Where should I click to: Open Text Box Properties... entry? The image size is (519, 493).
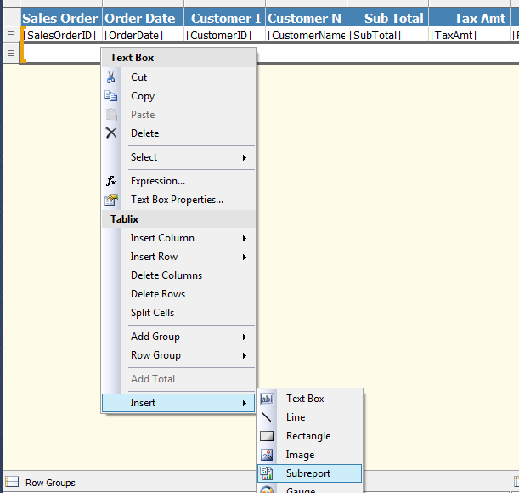178,200
